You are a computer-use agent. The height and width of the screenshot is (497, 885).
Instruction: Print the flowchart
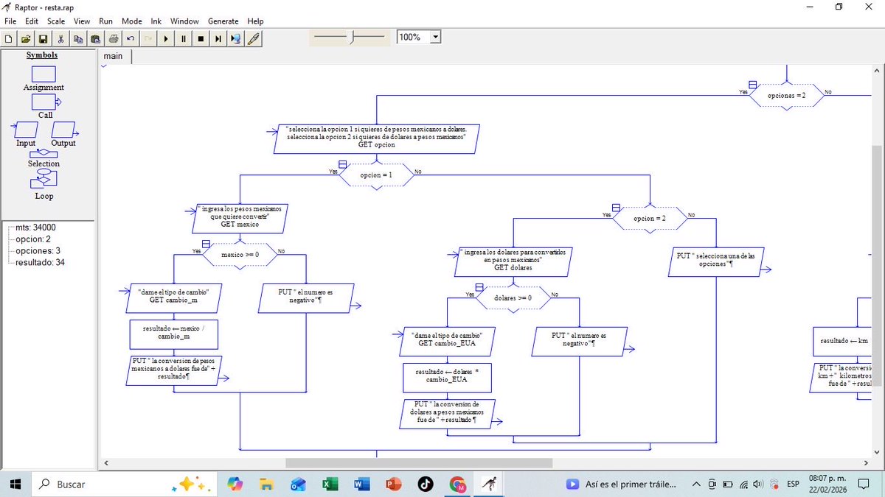(x=114, y=38)
